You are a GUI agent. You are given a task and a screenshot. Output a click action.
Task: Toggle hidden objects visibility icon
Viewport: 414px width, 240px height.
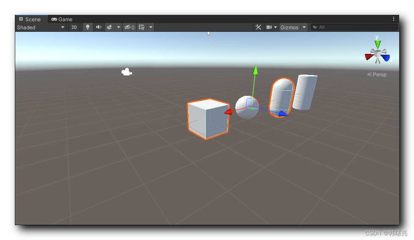point(129,27)
